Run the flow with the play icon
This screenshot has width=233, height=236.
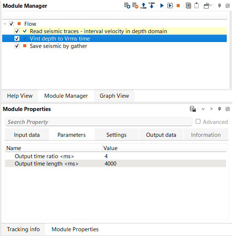click(162, 6)
